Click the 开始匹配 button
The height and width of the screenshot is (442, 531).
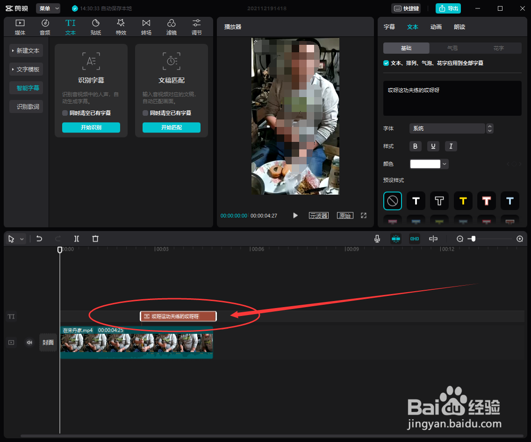click(x=172, y=127)
